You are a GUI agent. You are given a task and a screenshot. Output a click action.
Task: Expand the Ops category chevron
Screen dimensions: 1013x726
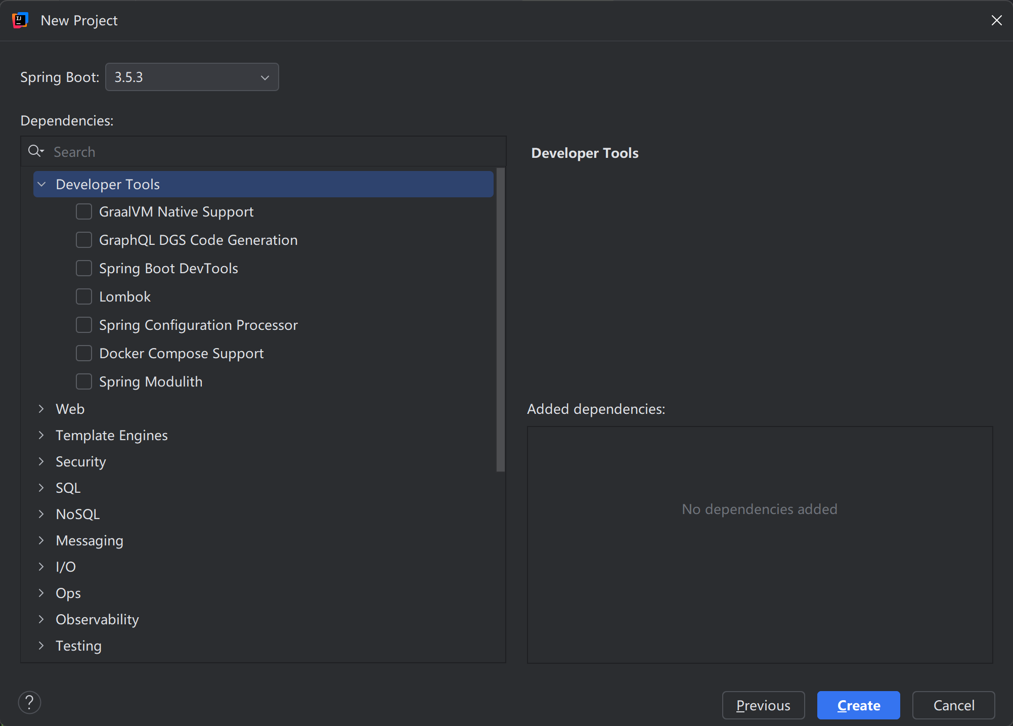pos(41,593)
